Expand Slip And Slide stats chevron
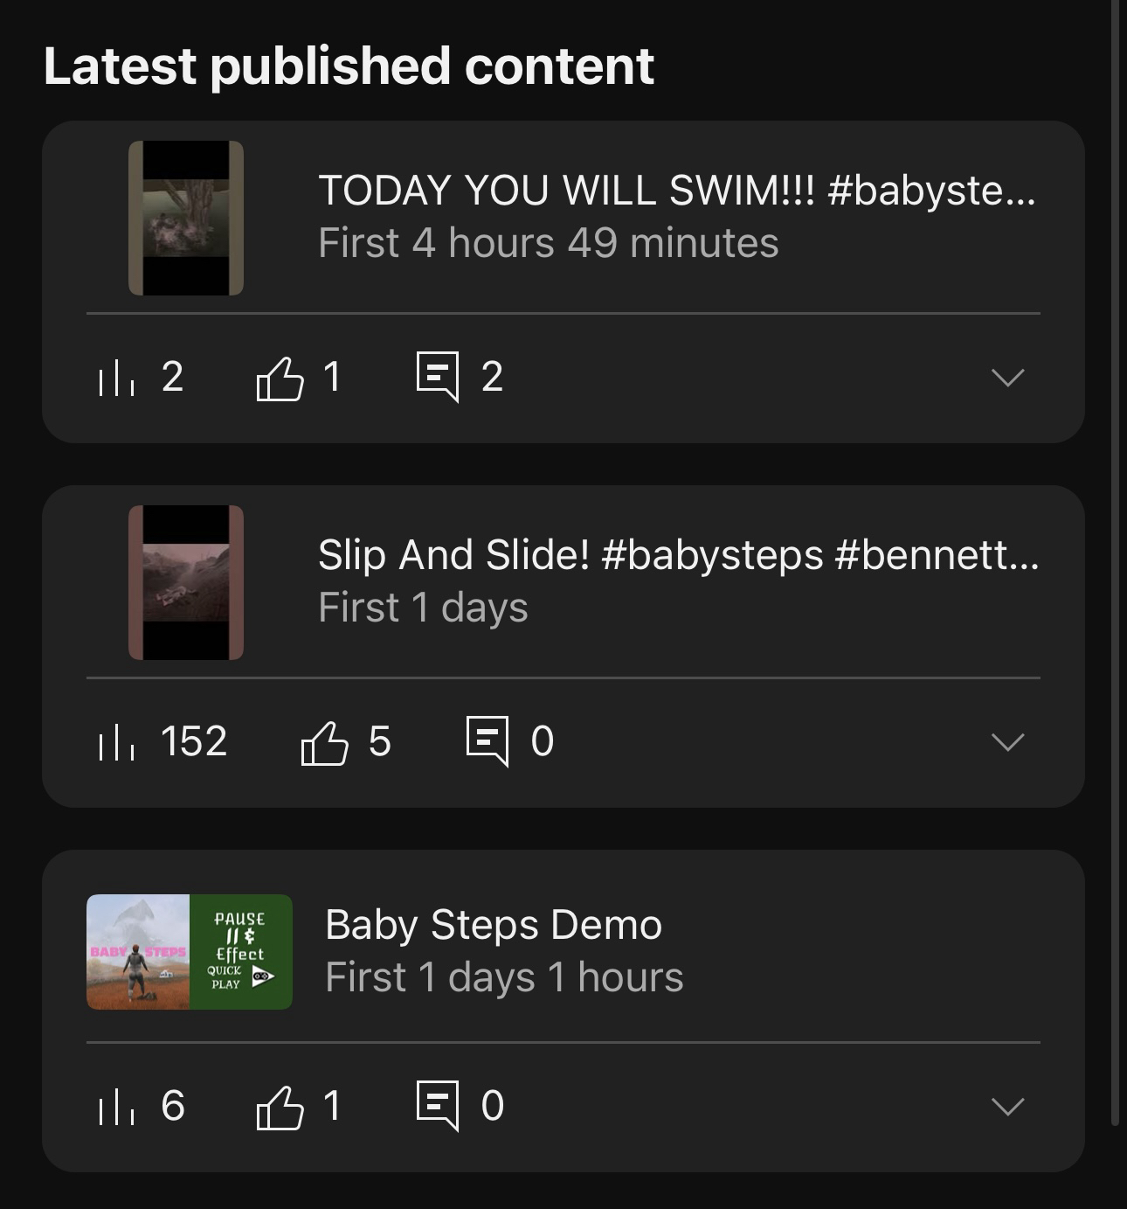 coord(1007,742)
